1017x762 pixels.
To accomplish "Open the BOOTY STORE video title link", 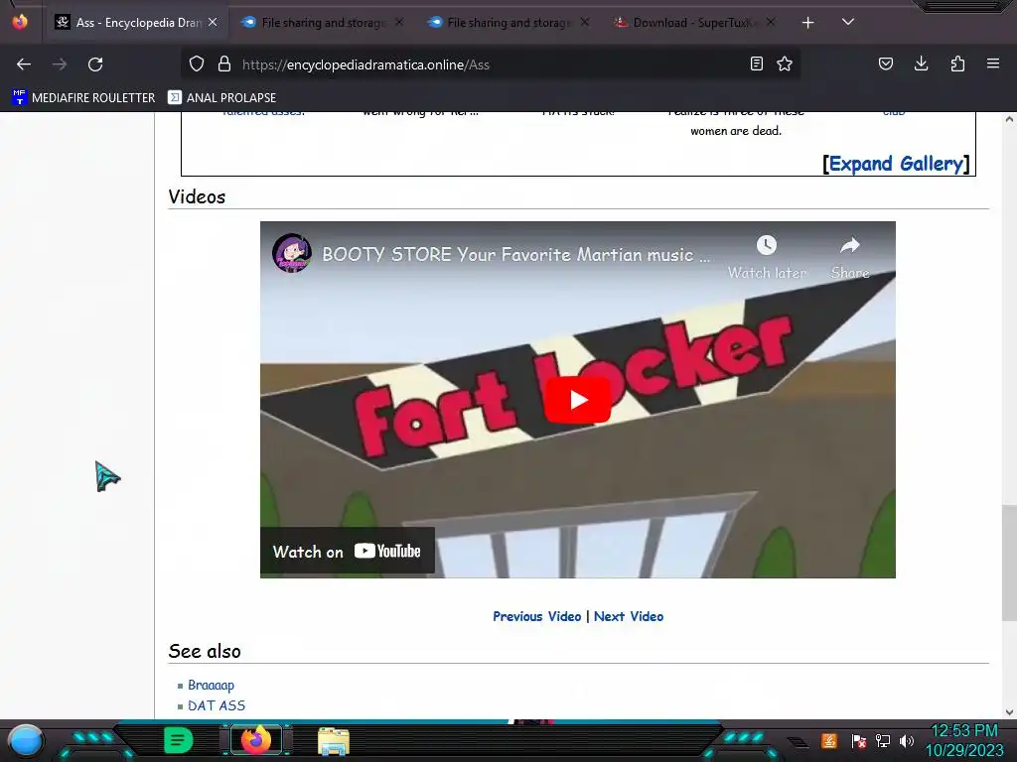I will click(515, 255).
